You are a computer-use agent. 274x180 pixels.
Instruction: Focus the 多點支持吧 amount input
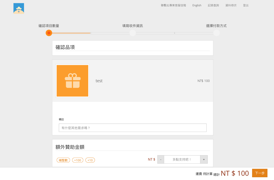pyautogui.click(x=182, y=159)
